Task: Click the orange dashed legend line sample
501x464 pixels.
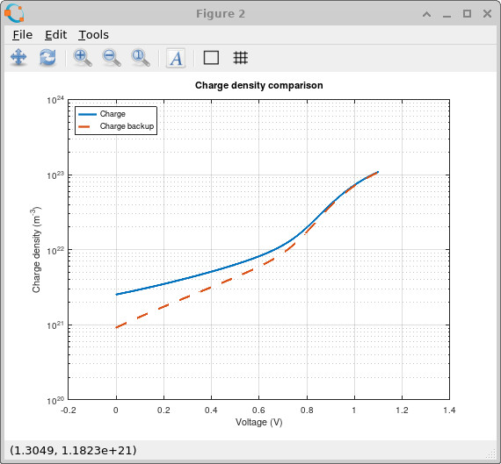Action: (84, 126)
